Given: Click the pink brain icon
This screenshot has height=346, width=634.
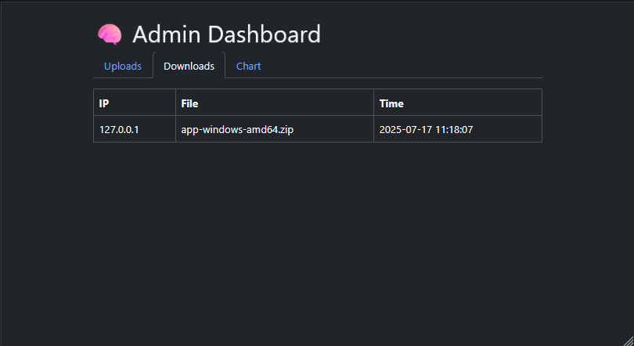Looking at the screenshot, I should tap(110, 34).
